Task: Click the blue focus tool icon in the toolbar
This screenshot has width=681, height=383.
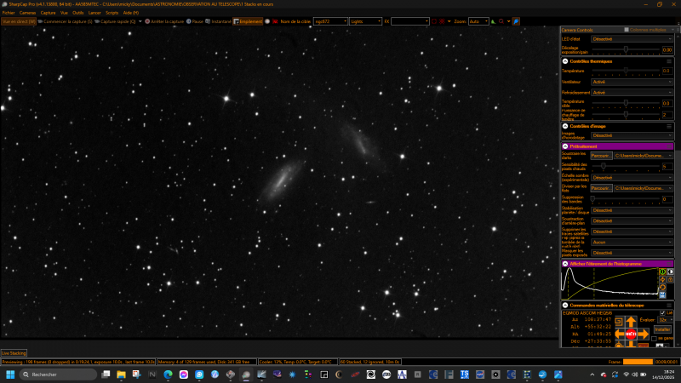Action: click(x=516, y=21)
